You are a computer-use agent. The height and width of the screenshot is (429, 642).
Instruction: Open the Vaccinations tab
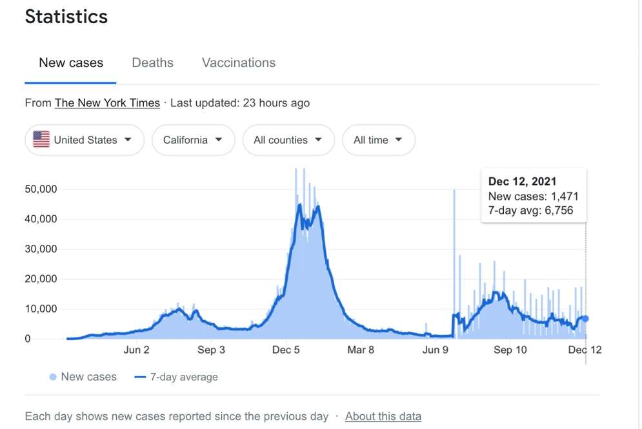[x=238, y=62]
